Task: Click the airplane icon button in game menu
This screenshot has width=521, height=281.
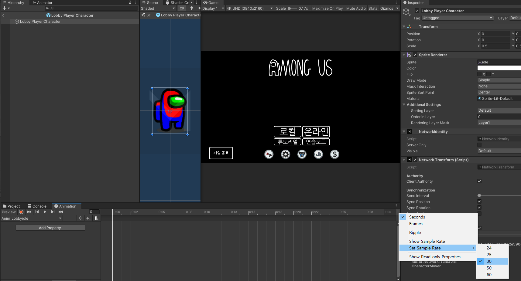Action: (x=269, y=154)
